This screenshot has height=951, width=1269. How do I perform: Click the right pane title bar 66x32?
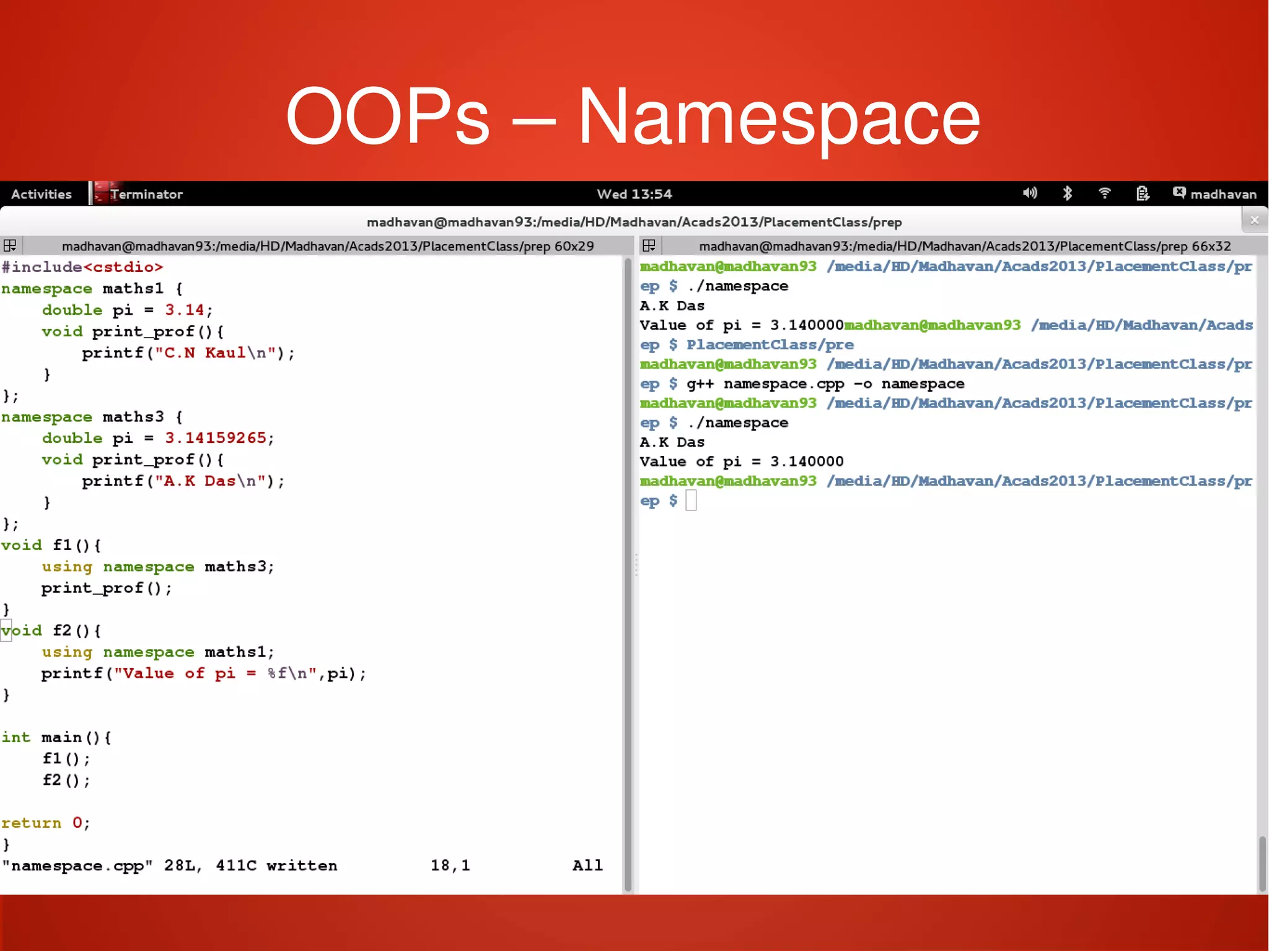coord(964,246)
